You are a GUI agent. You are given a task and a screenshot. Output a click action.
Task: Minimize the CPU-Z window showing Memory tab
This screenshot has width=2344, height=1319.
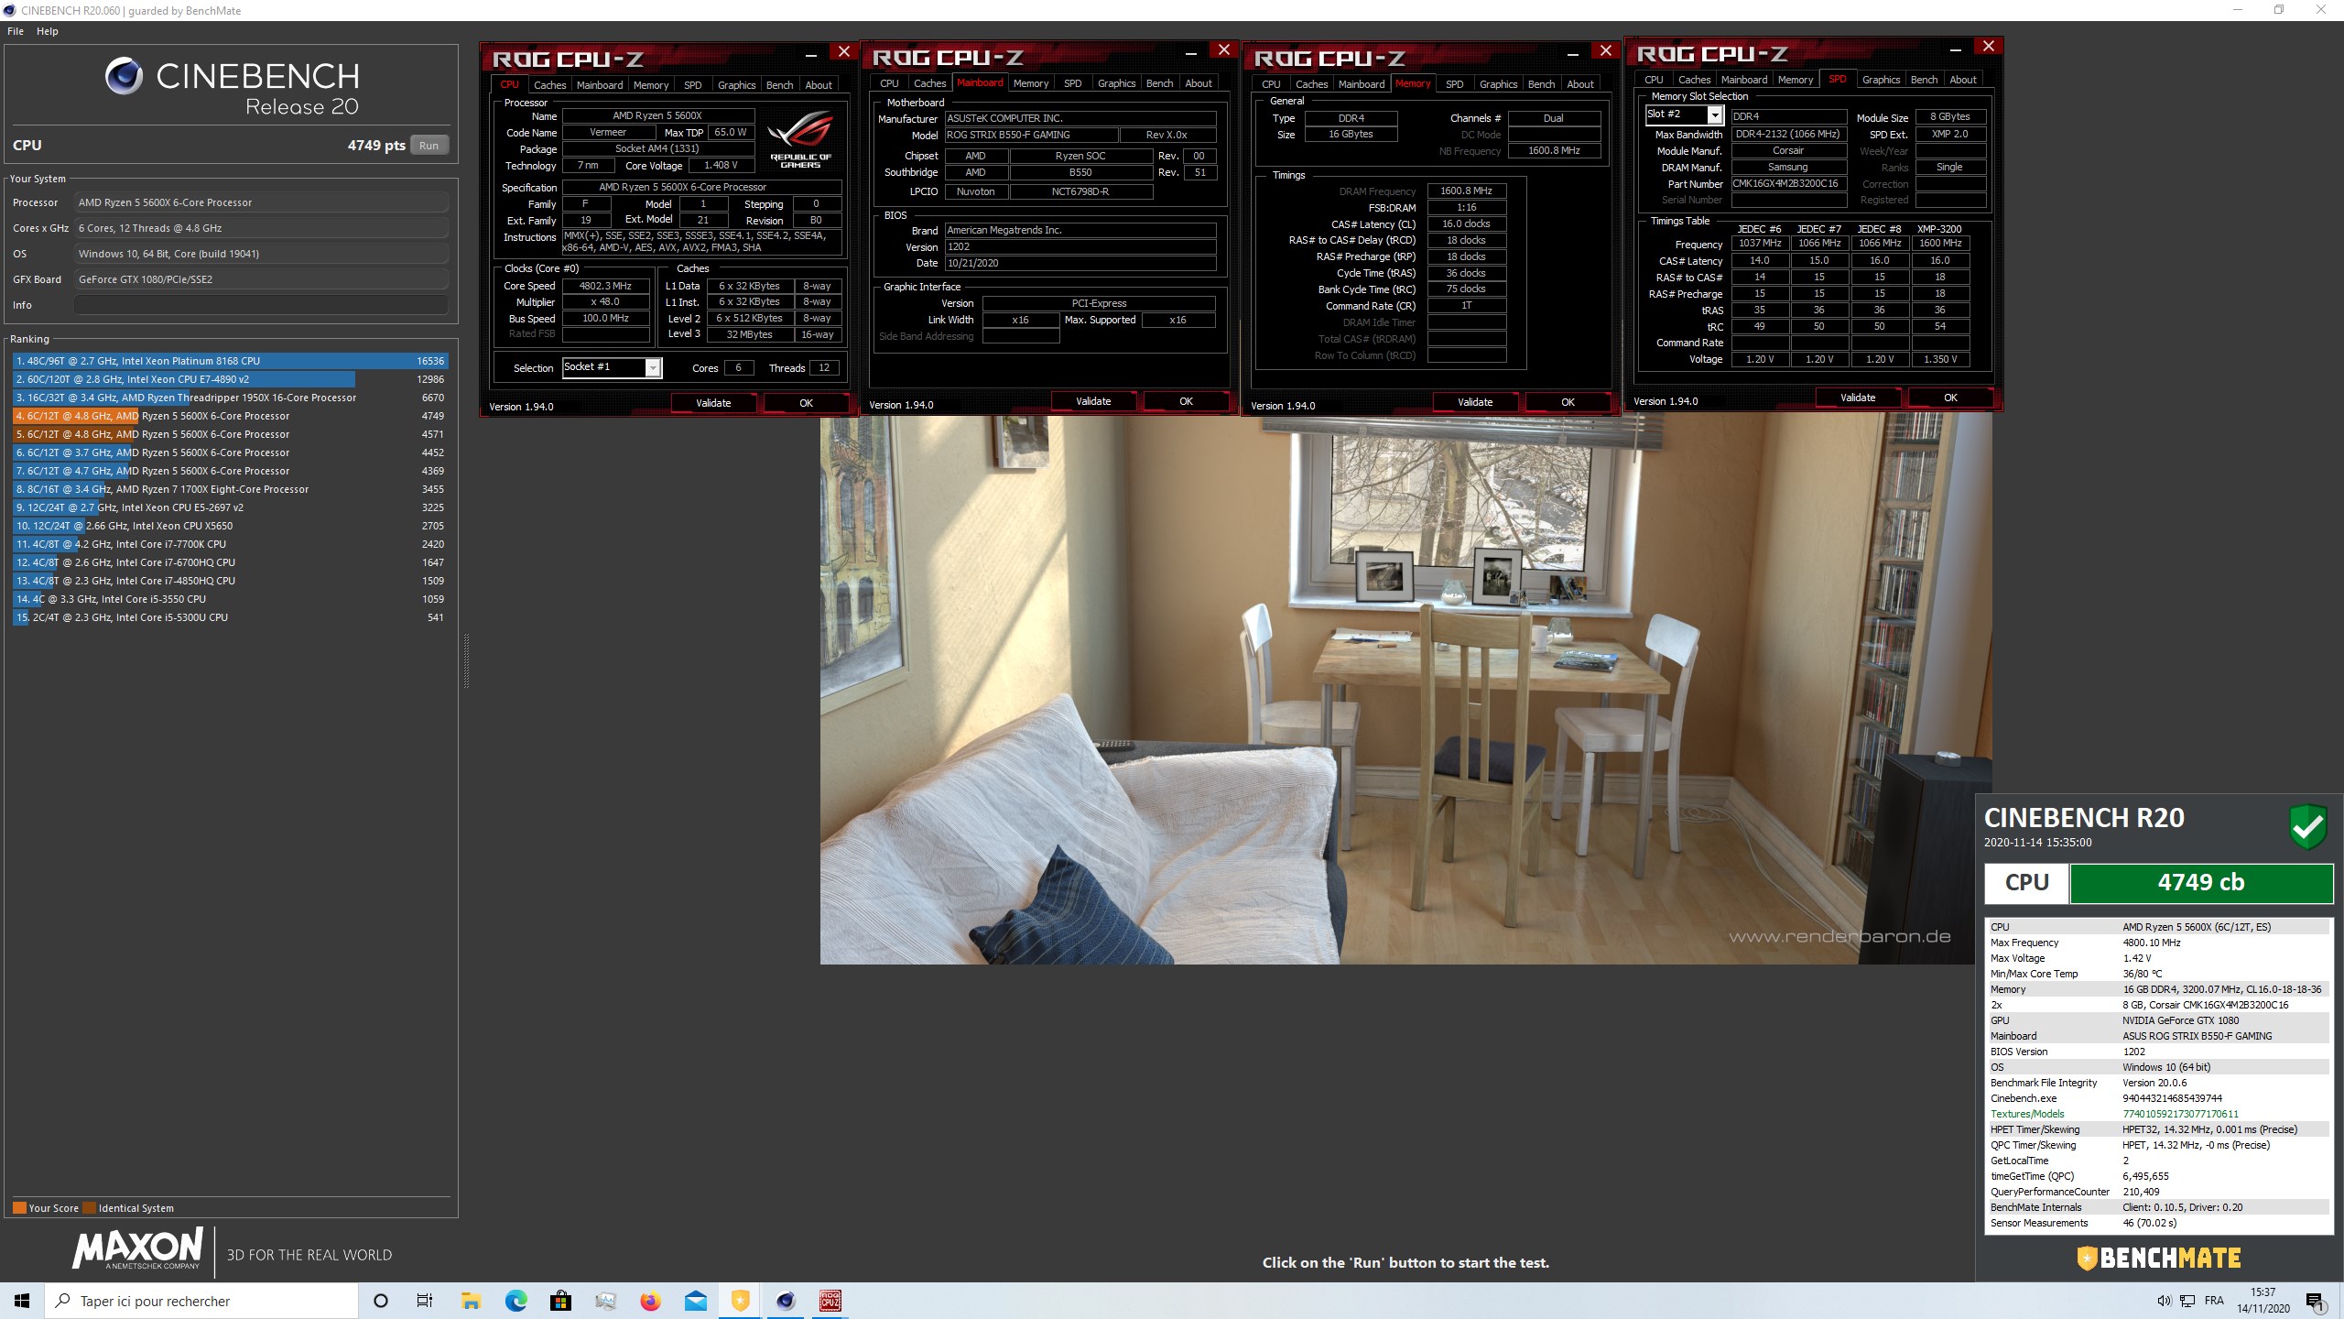pyautogui.click(x=1573, y=54)
